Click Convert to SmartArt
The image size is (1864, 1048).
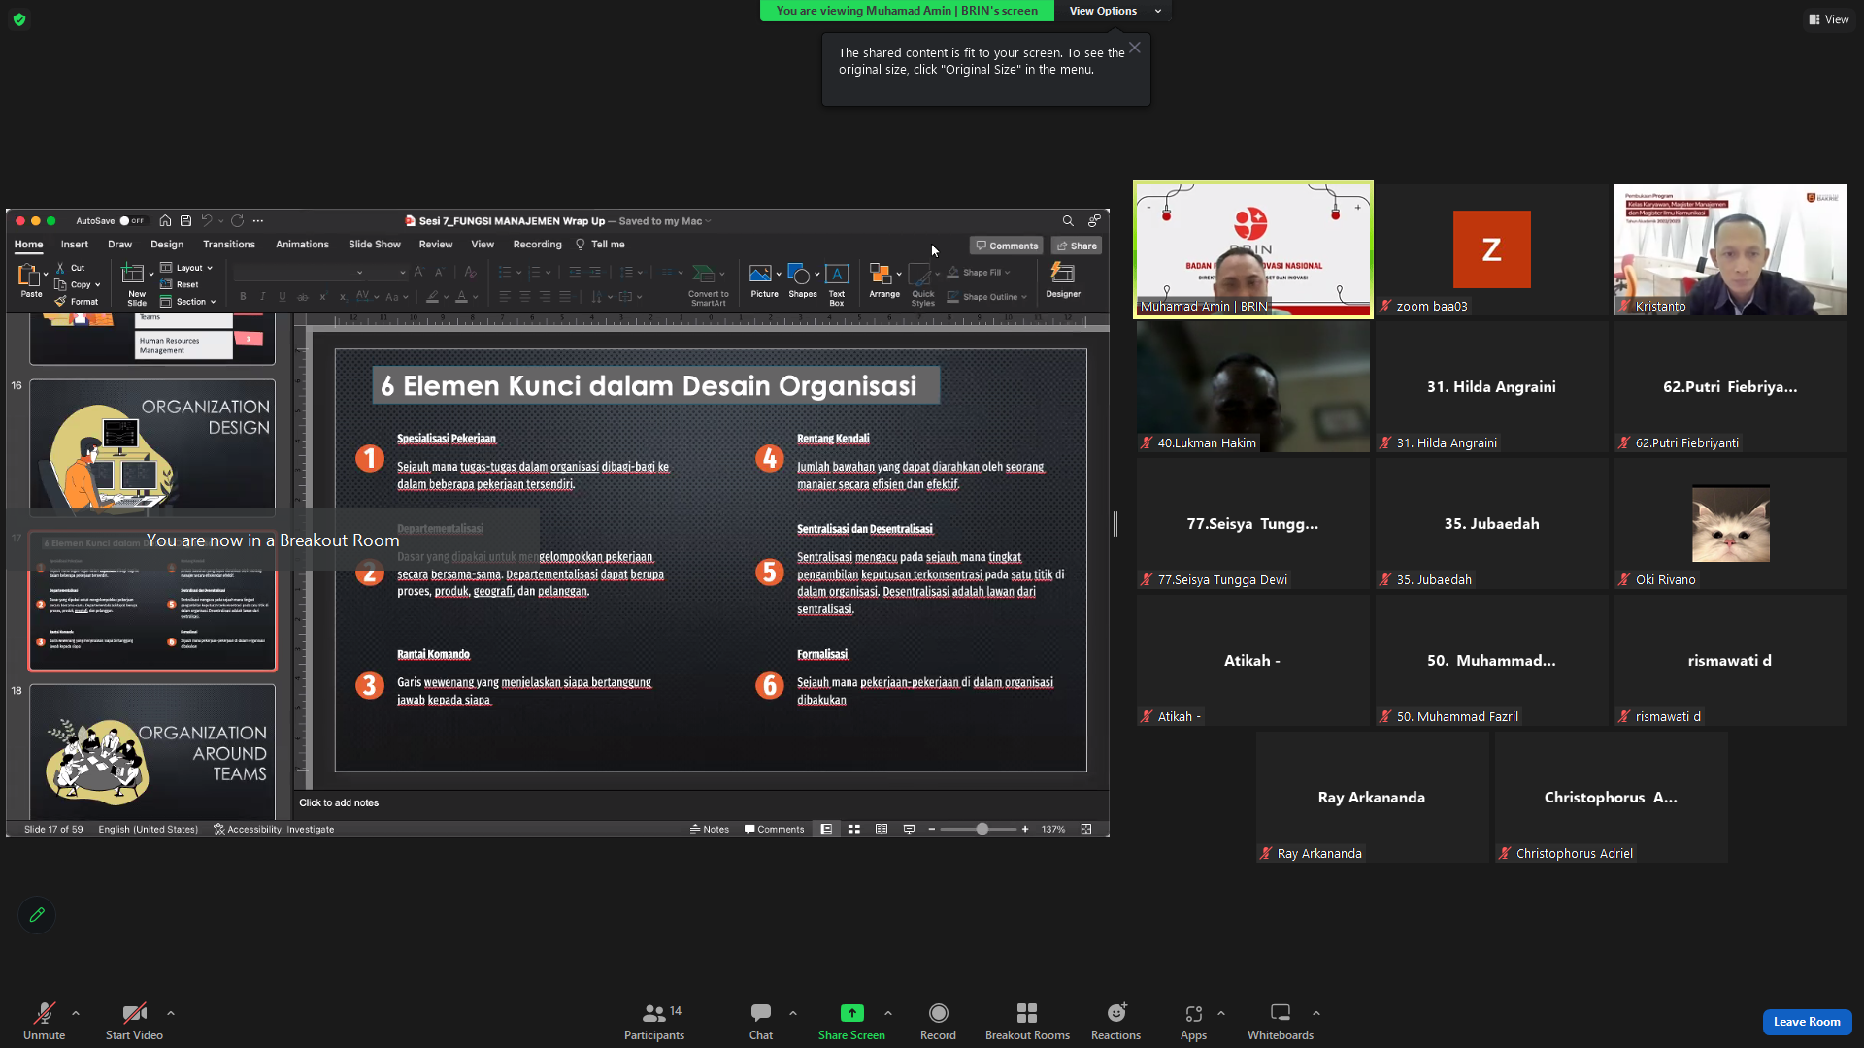709,284
